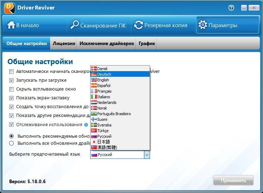Choose Svenska from language list
Image resolution: width=263 pixels, height=193 pixels.
[120, 125]
